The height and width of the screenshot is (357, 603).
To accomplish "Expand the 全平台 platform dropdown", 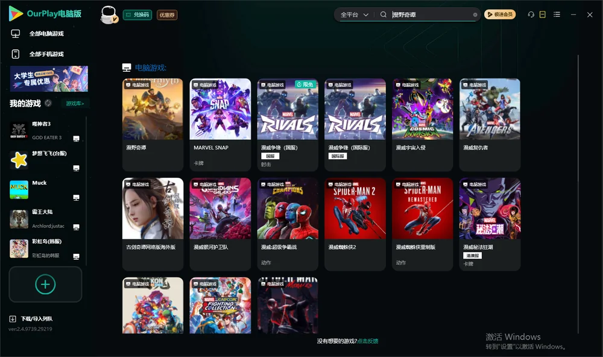I will click(354, 14).
